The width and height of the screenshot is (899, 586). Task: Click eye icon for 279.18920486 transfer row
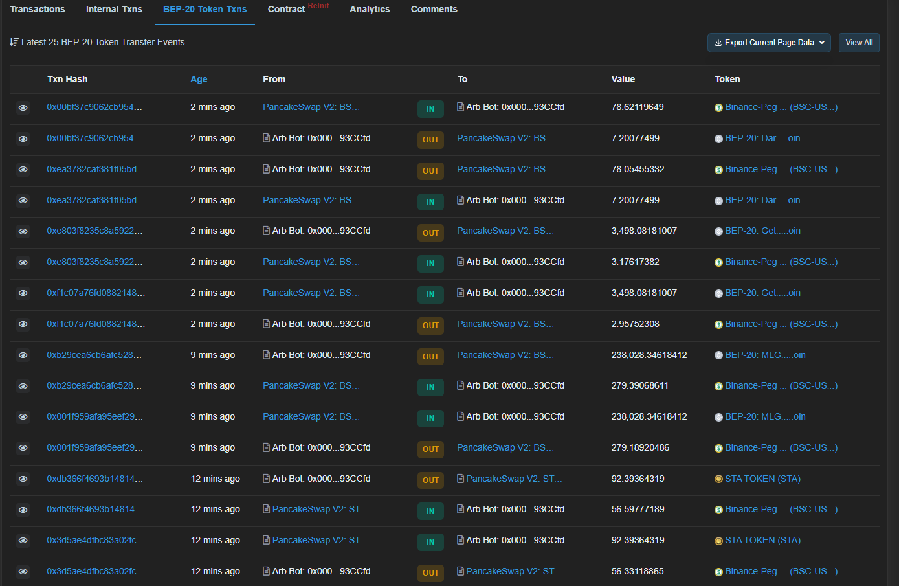[23, 448]
